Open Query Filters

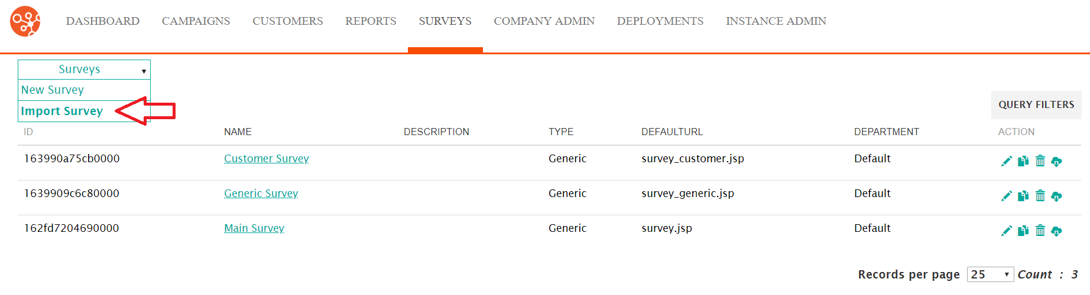[x=1036, y=104]
